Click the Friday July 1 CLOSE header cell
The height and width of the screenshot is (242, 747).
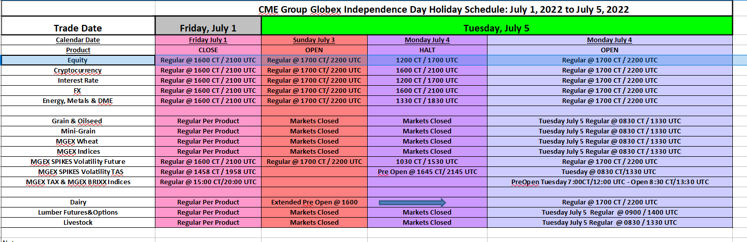[208, 50]
